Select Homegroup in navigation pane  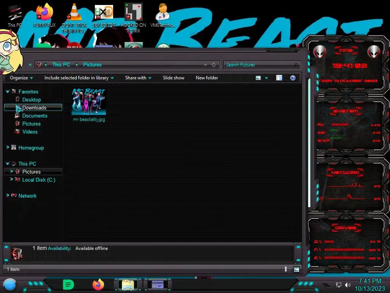31,148
